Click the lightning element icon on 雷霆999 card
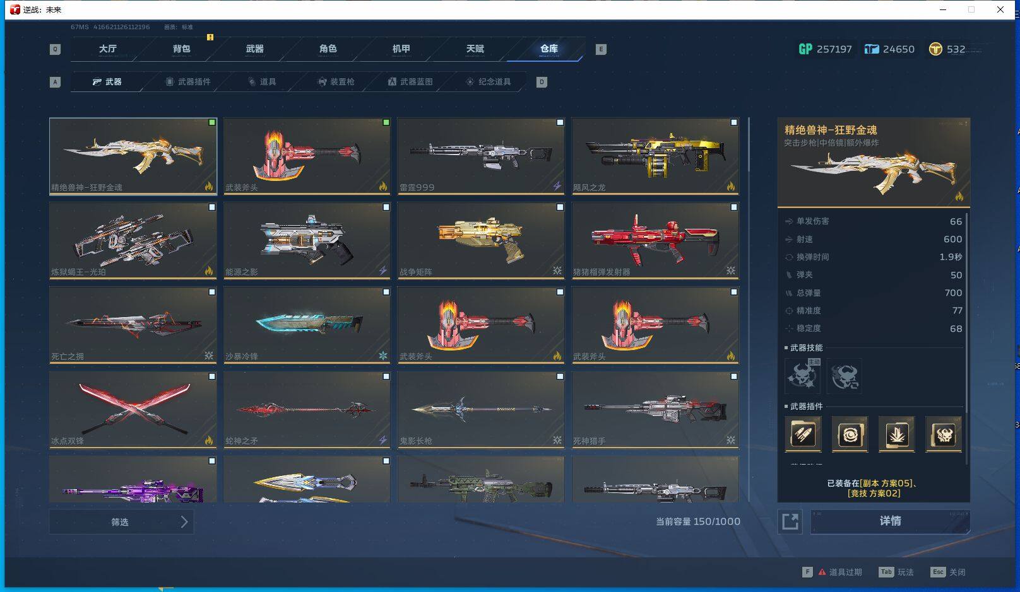The height and width of the screenshot is (592, 1020). point(557,186)
